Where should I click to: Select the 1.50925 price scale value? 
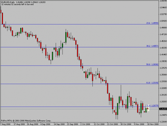163,21
